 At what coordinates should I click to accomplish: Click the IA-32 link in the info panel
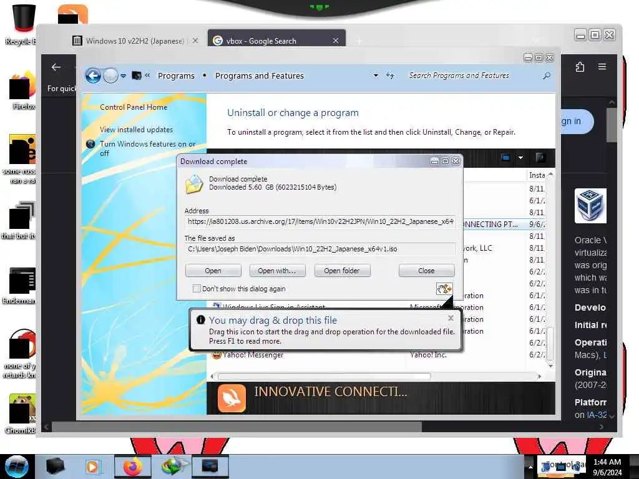click(597, 415)
